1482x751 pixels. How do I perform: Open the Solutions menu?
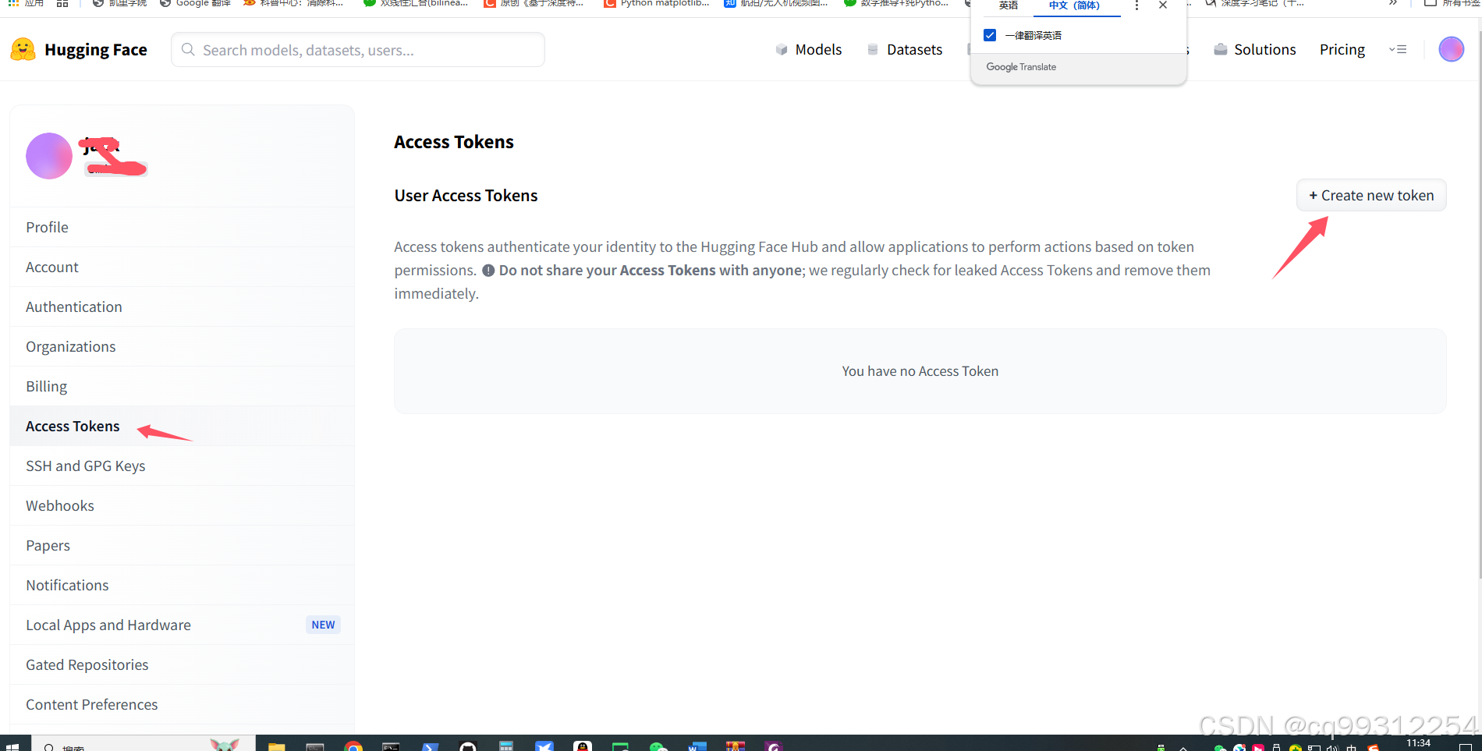[x=1255, y=50]
